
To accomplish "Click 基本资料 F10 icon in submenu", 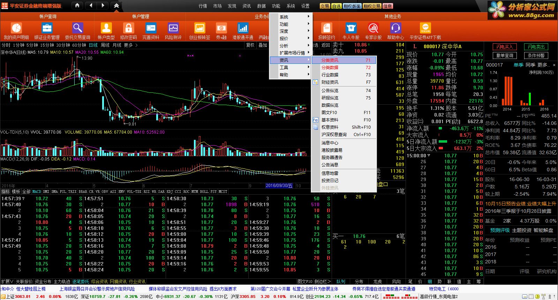I will pos(315,120).
